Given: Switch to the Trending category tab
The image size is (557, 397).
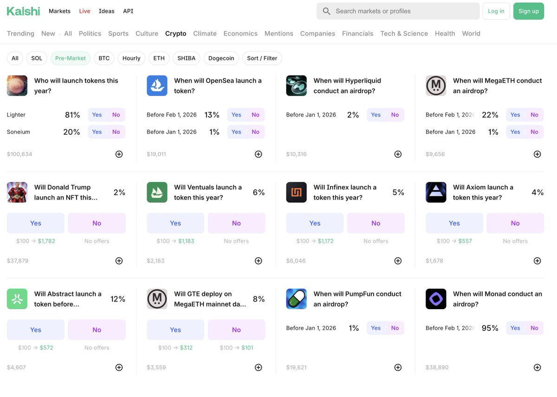Looking at the screenshot, I should pyautogui.click(x=20, y=33).
